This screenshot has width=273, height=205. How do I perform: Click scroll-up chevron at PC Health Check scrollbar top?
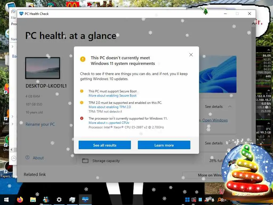pos(253,24)
